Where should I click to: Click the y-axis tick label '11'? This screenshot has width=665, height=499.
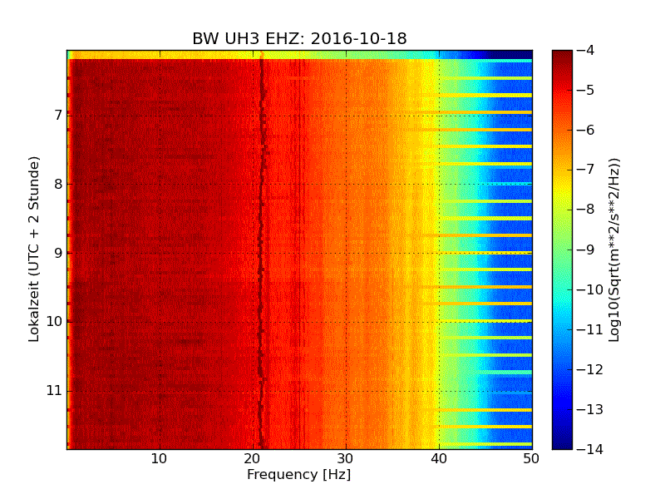tap(54, 390)
